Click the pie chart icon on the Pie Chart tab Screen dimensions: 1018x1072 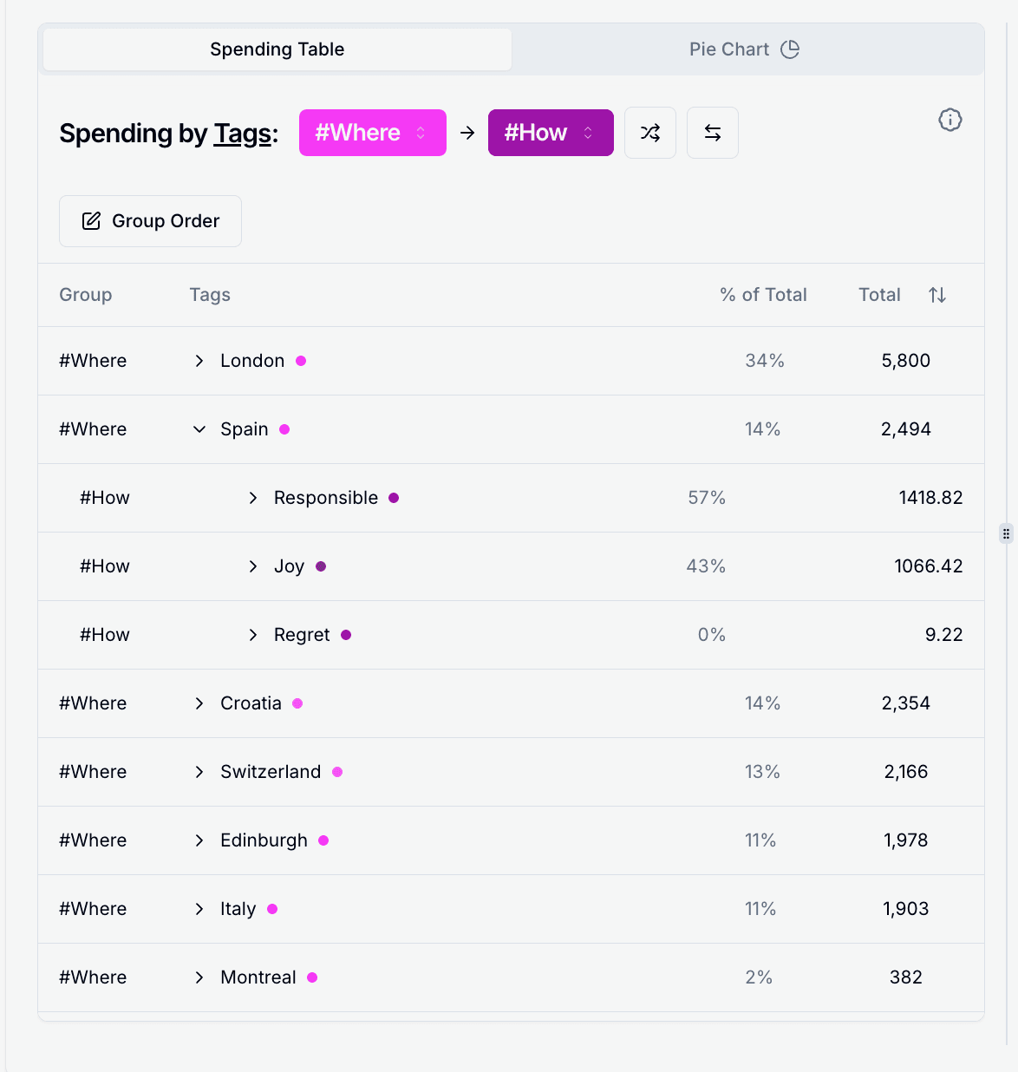tap(790, 49)
